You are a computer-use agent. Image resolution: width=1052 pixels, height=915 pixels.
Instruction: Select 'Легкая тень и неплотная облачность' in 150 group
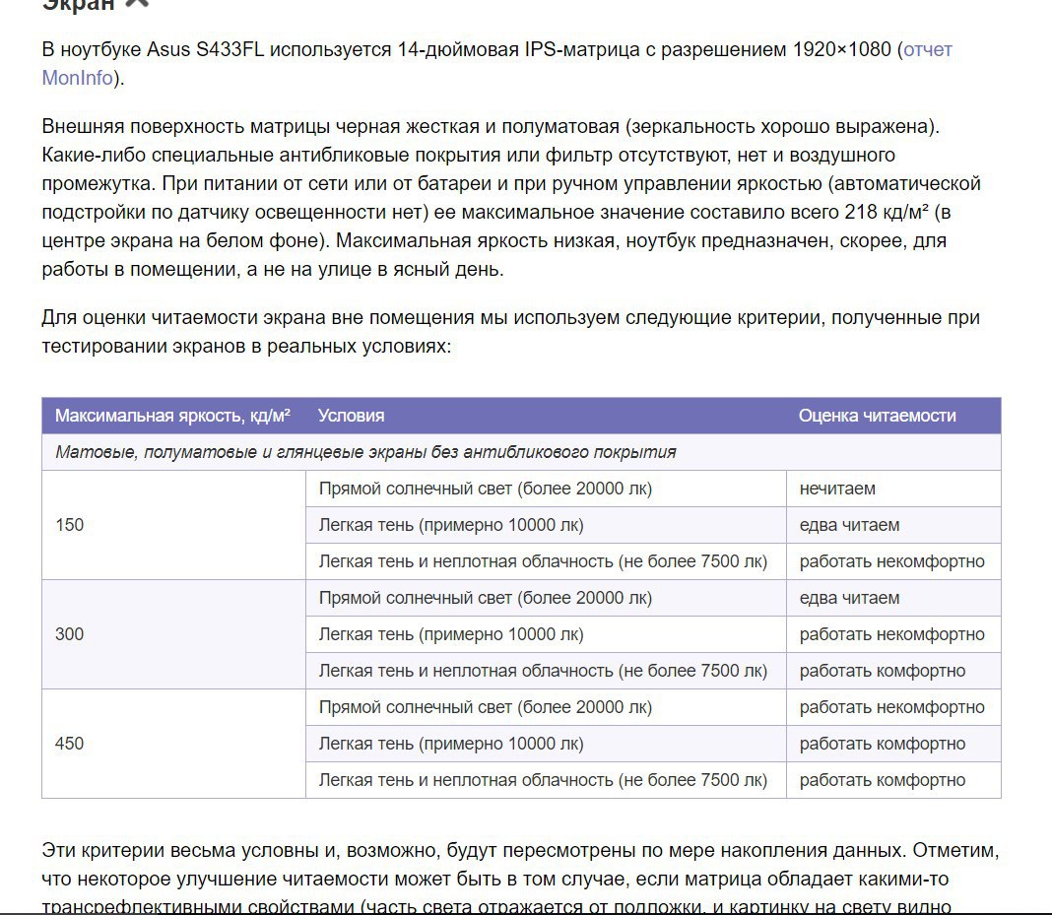(546, 561)
